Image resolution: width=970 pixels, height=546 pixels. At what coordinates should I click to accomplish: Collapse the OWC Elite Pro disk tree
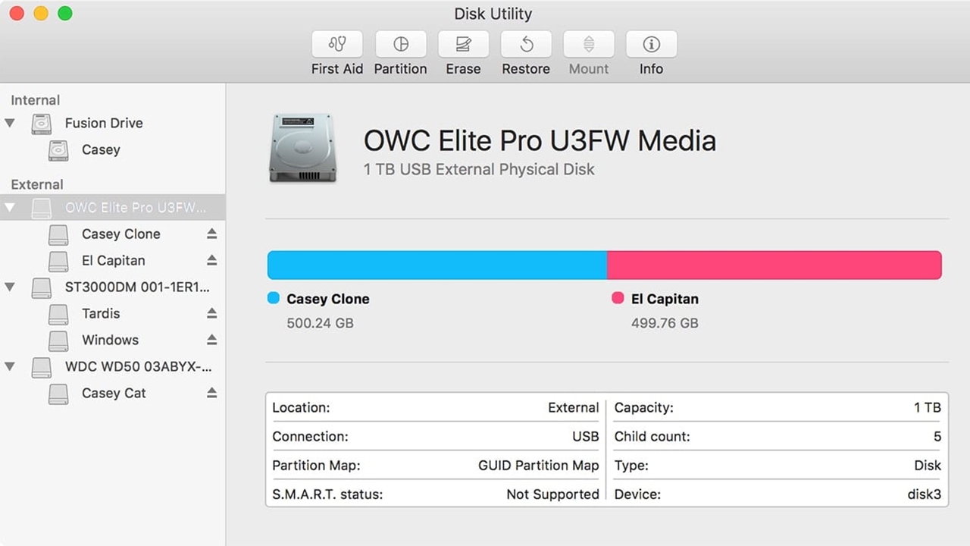(x=10, y=208)
